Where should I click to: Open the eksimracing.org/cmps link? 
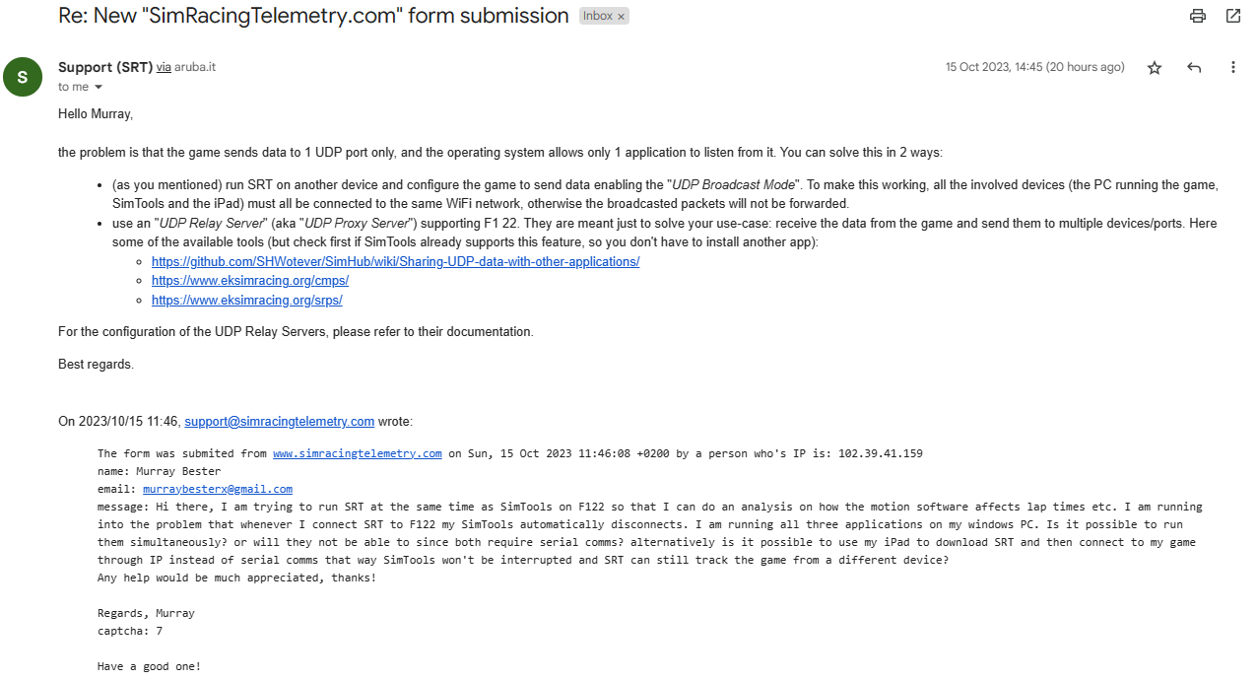(x=249, y=281)
